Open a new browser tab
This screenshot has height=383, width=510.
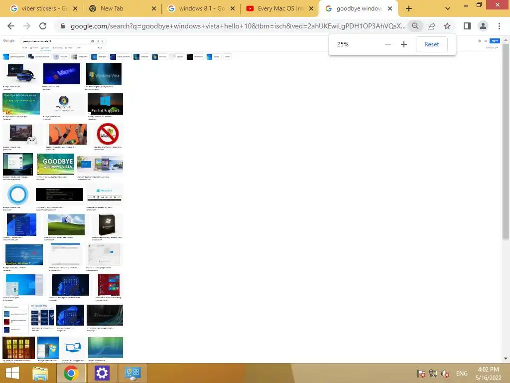tap(409, 8)
